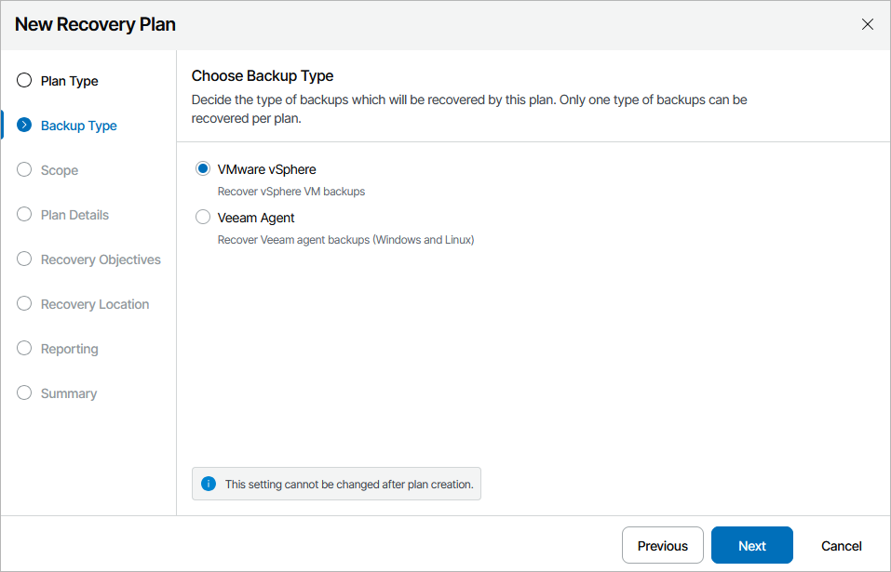891x572 pixels.
Task: Click the info icon in the notice banner
Action: 207,483
